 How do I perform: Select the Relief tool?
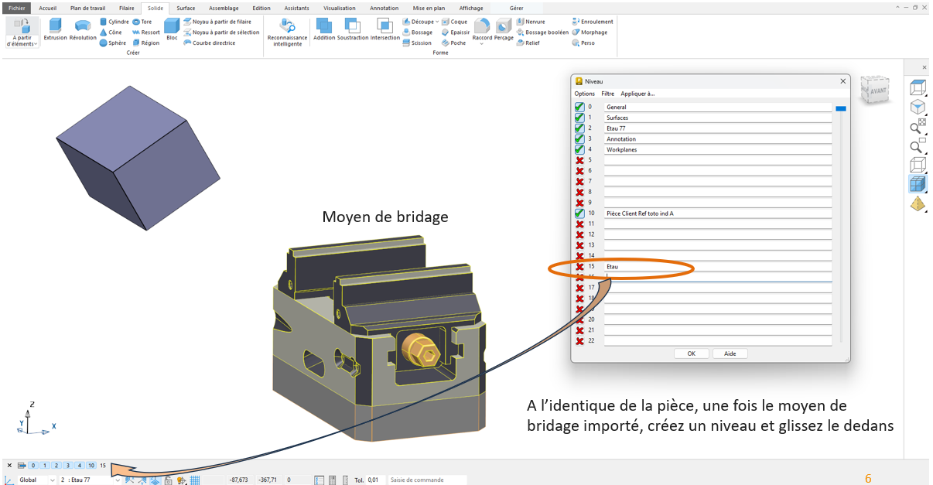pyautogui.click(x=528, y=43)
